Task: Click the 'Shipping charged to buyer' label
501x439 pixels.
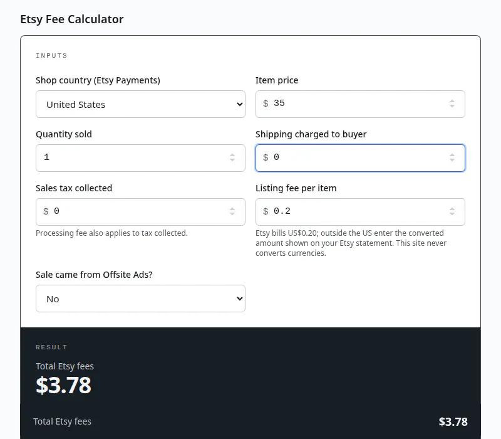Action: pyautogui.click(x=311, y=134)
